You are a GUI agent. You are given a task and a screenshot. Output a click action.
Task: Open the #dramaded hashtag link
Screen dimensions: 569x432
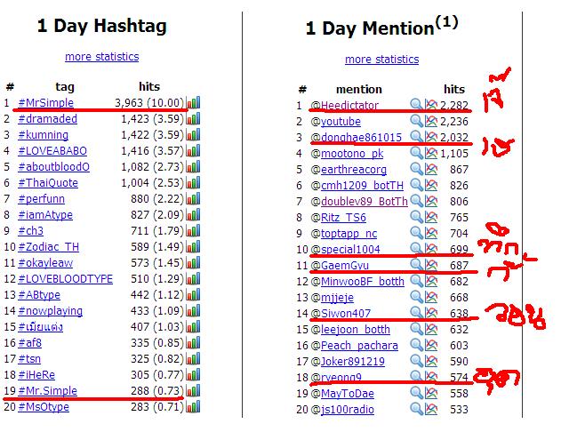pos(47,118)
